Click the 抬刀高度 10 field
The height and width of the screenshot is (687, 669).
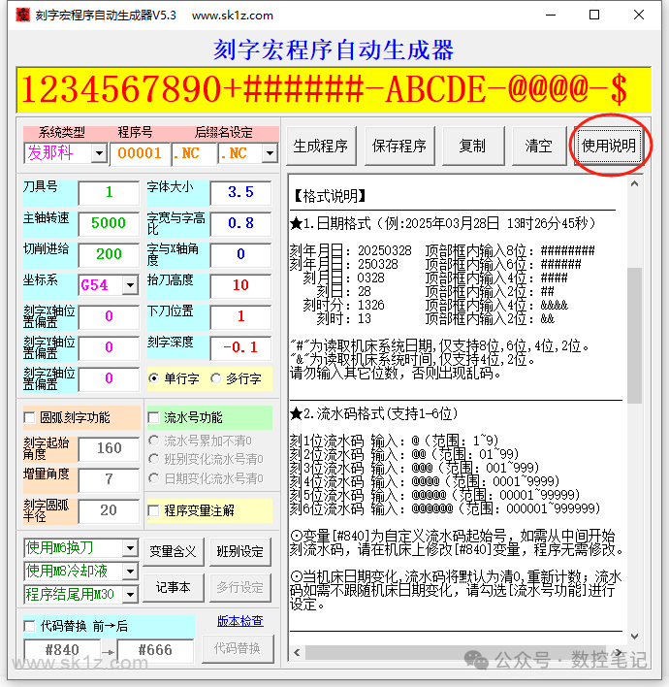click(x=240, y=285)
